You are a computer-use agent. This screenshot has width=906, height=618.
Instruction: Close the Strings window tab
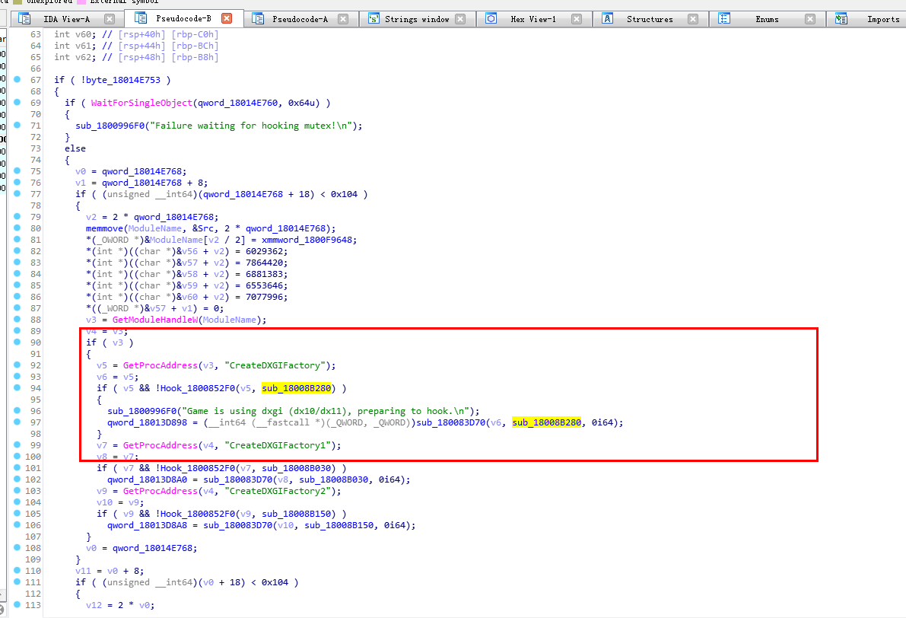460,19
